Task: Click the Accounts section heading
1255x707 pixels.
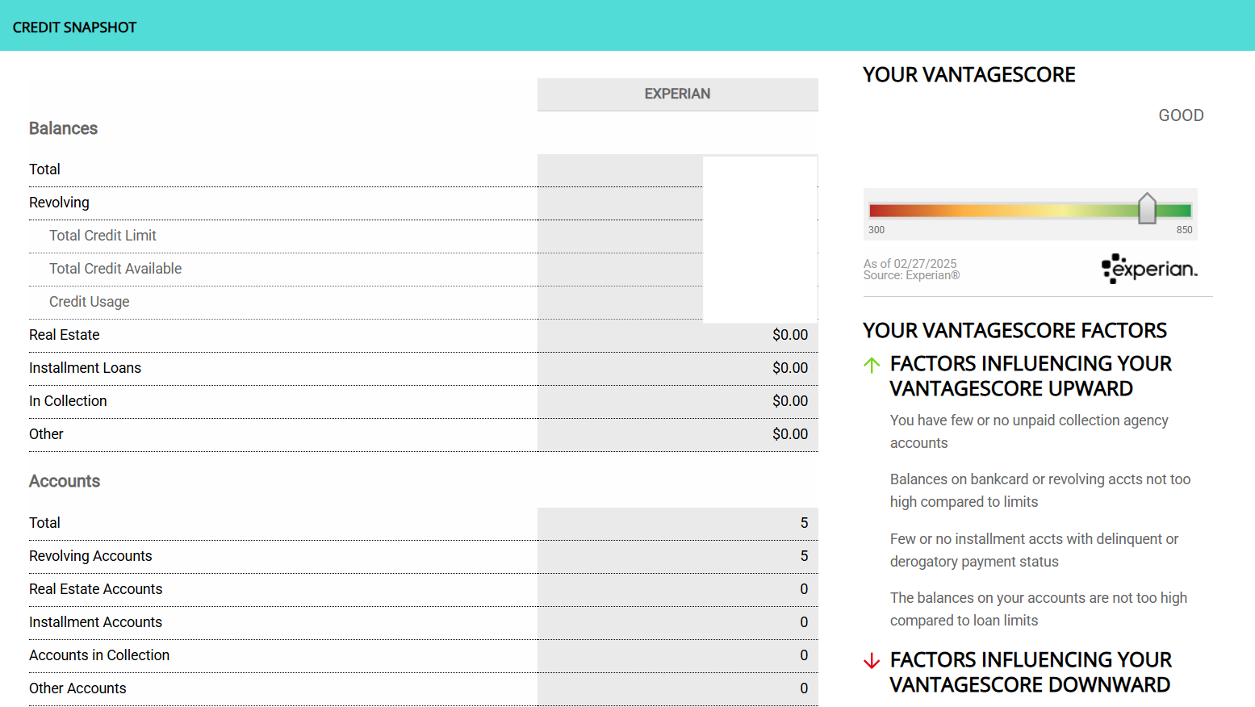Action: tap(65, 481)
